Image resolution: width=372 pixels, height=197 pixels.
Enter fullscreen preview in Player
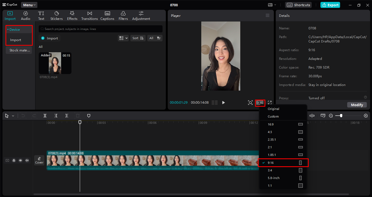(270, 102)
